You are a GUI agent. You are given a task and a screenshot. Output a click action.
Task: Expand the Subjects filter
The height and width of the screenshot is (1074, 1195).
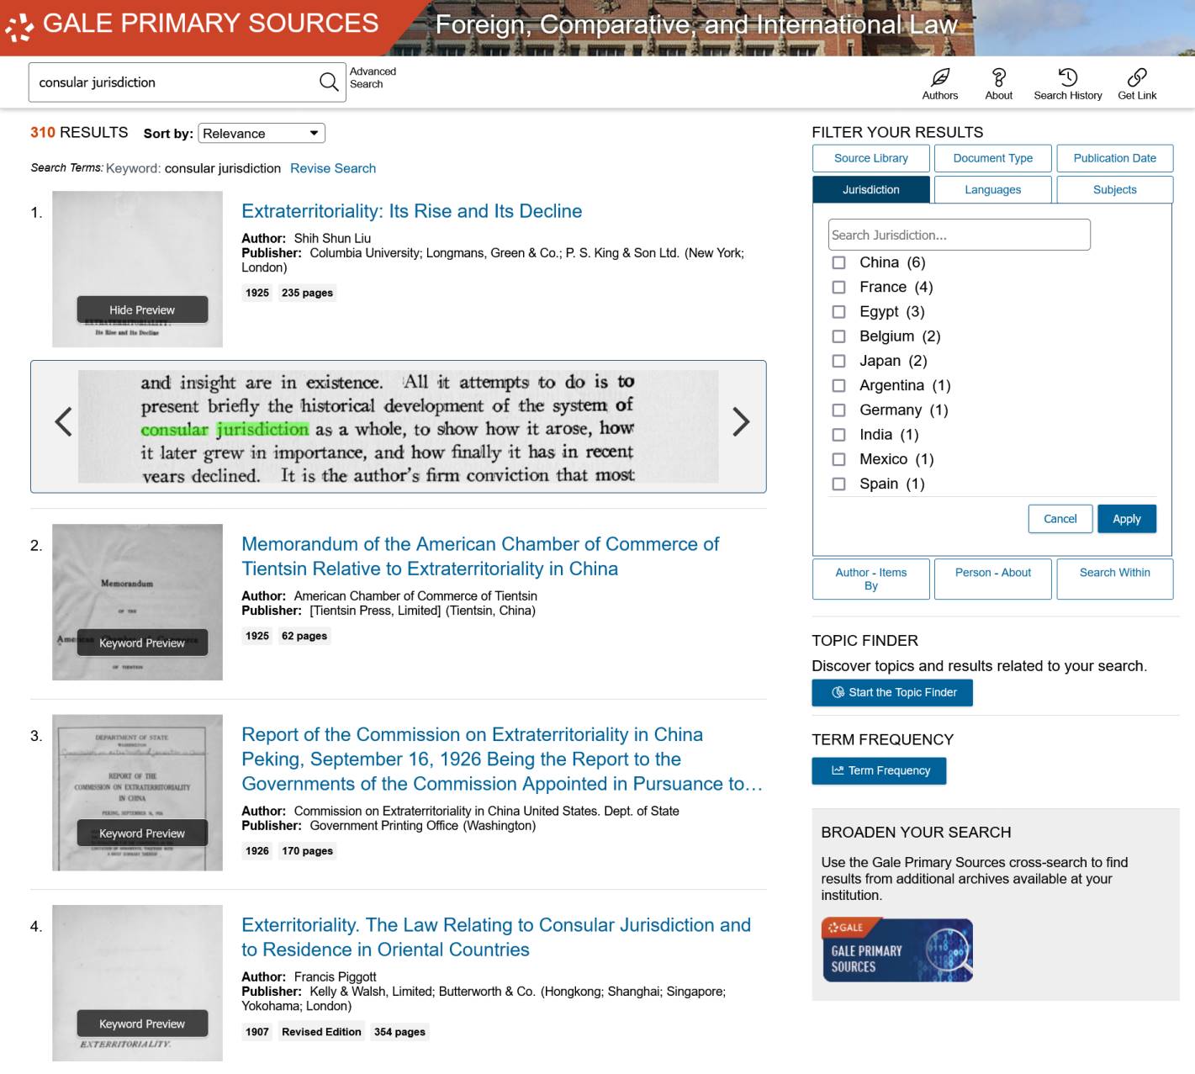[x=1114, y=190]
